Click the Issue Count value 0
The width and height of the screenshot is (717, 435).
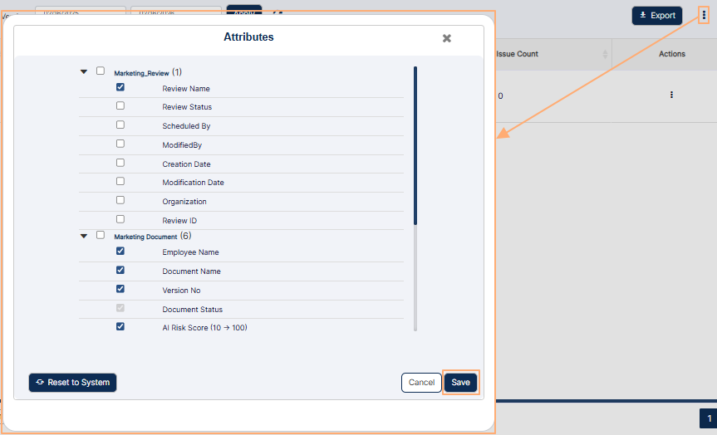[500, 96]
